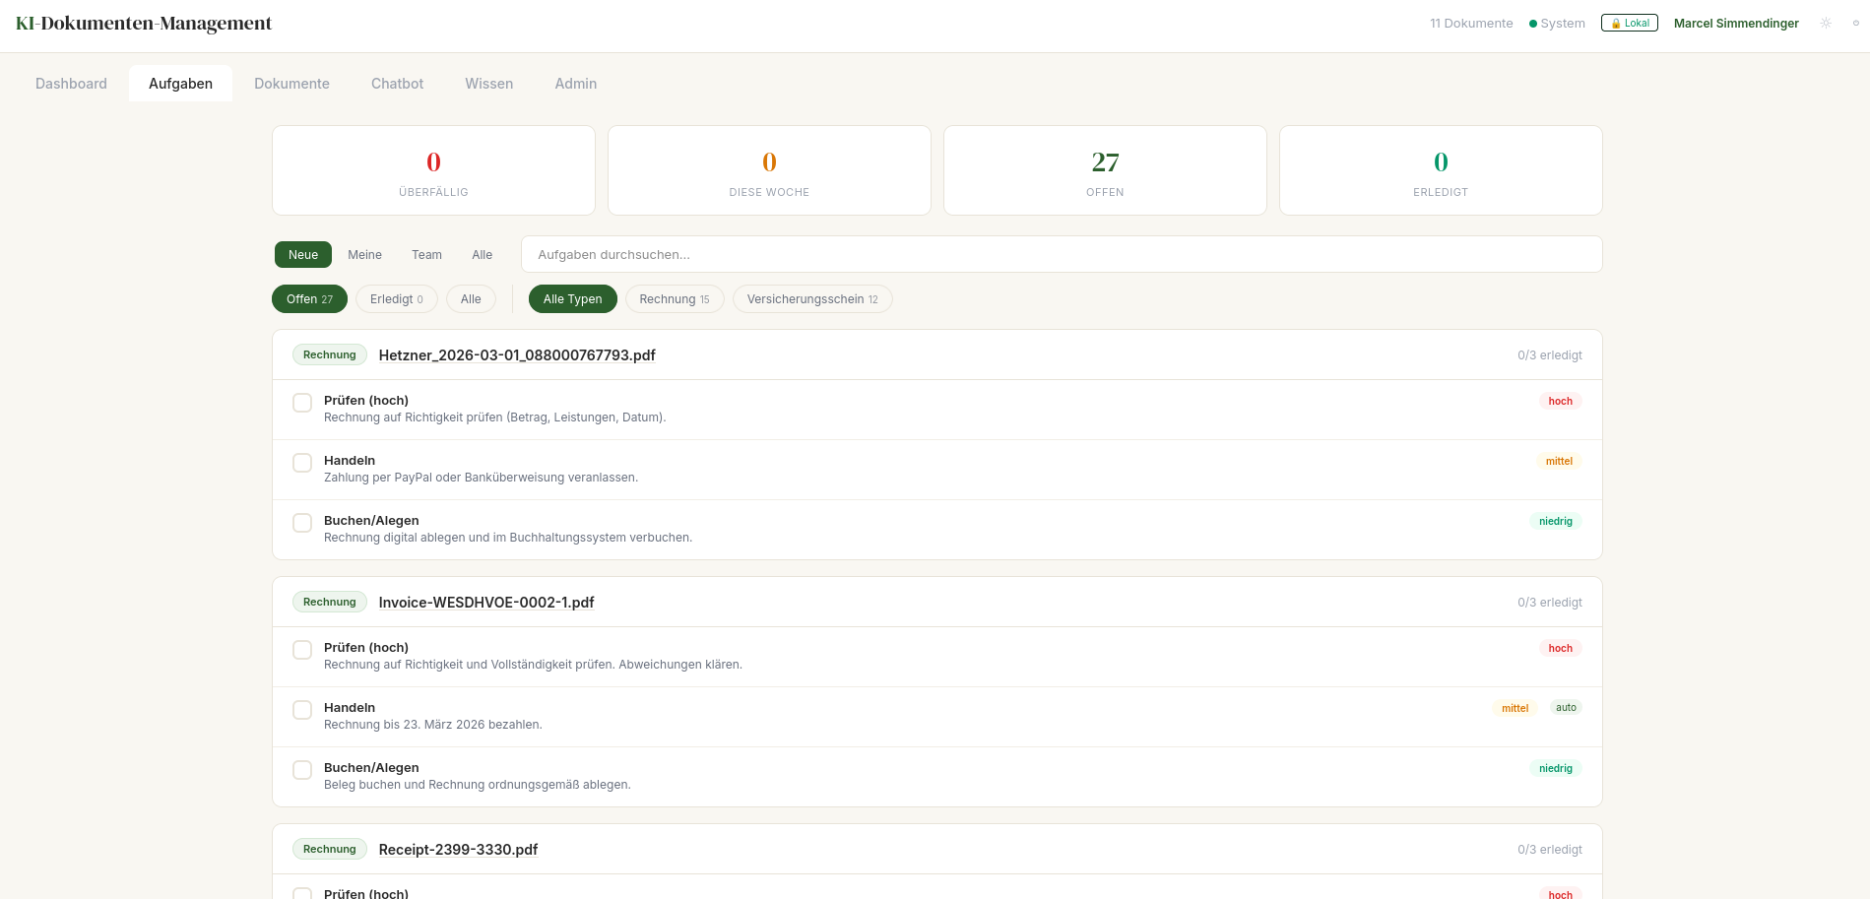Open the Chatbot tab
Image resolution: width=1870 pixels, height=899 pixels.
[397, 84]
